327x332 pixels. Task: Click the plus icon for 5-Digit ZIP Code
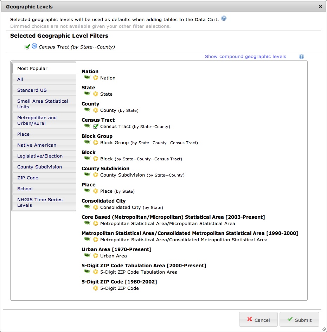[96, 288]
